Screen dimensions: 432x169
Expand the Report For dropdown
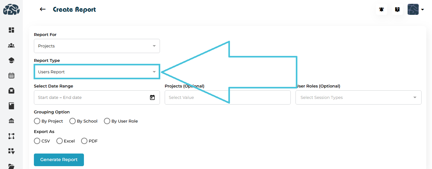[x=97, y=46]
